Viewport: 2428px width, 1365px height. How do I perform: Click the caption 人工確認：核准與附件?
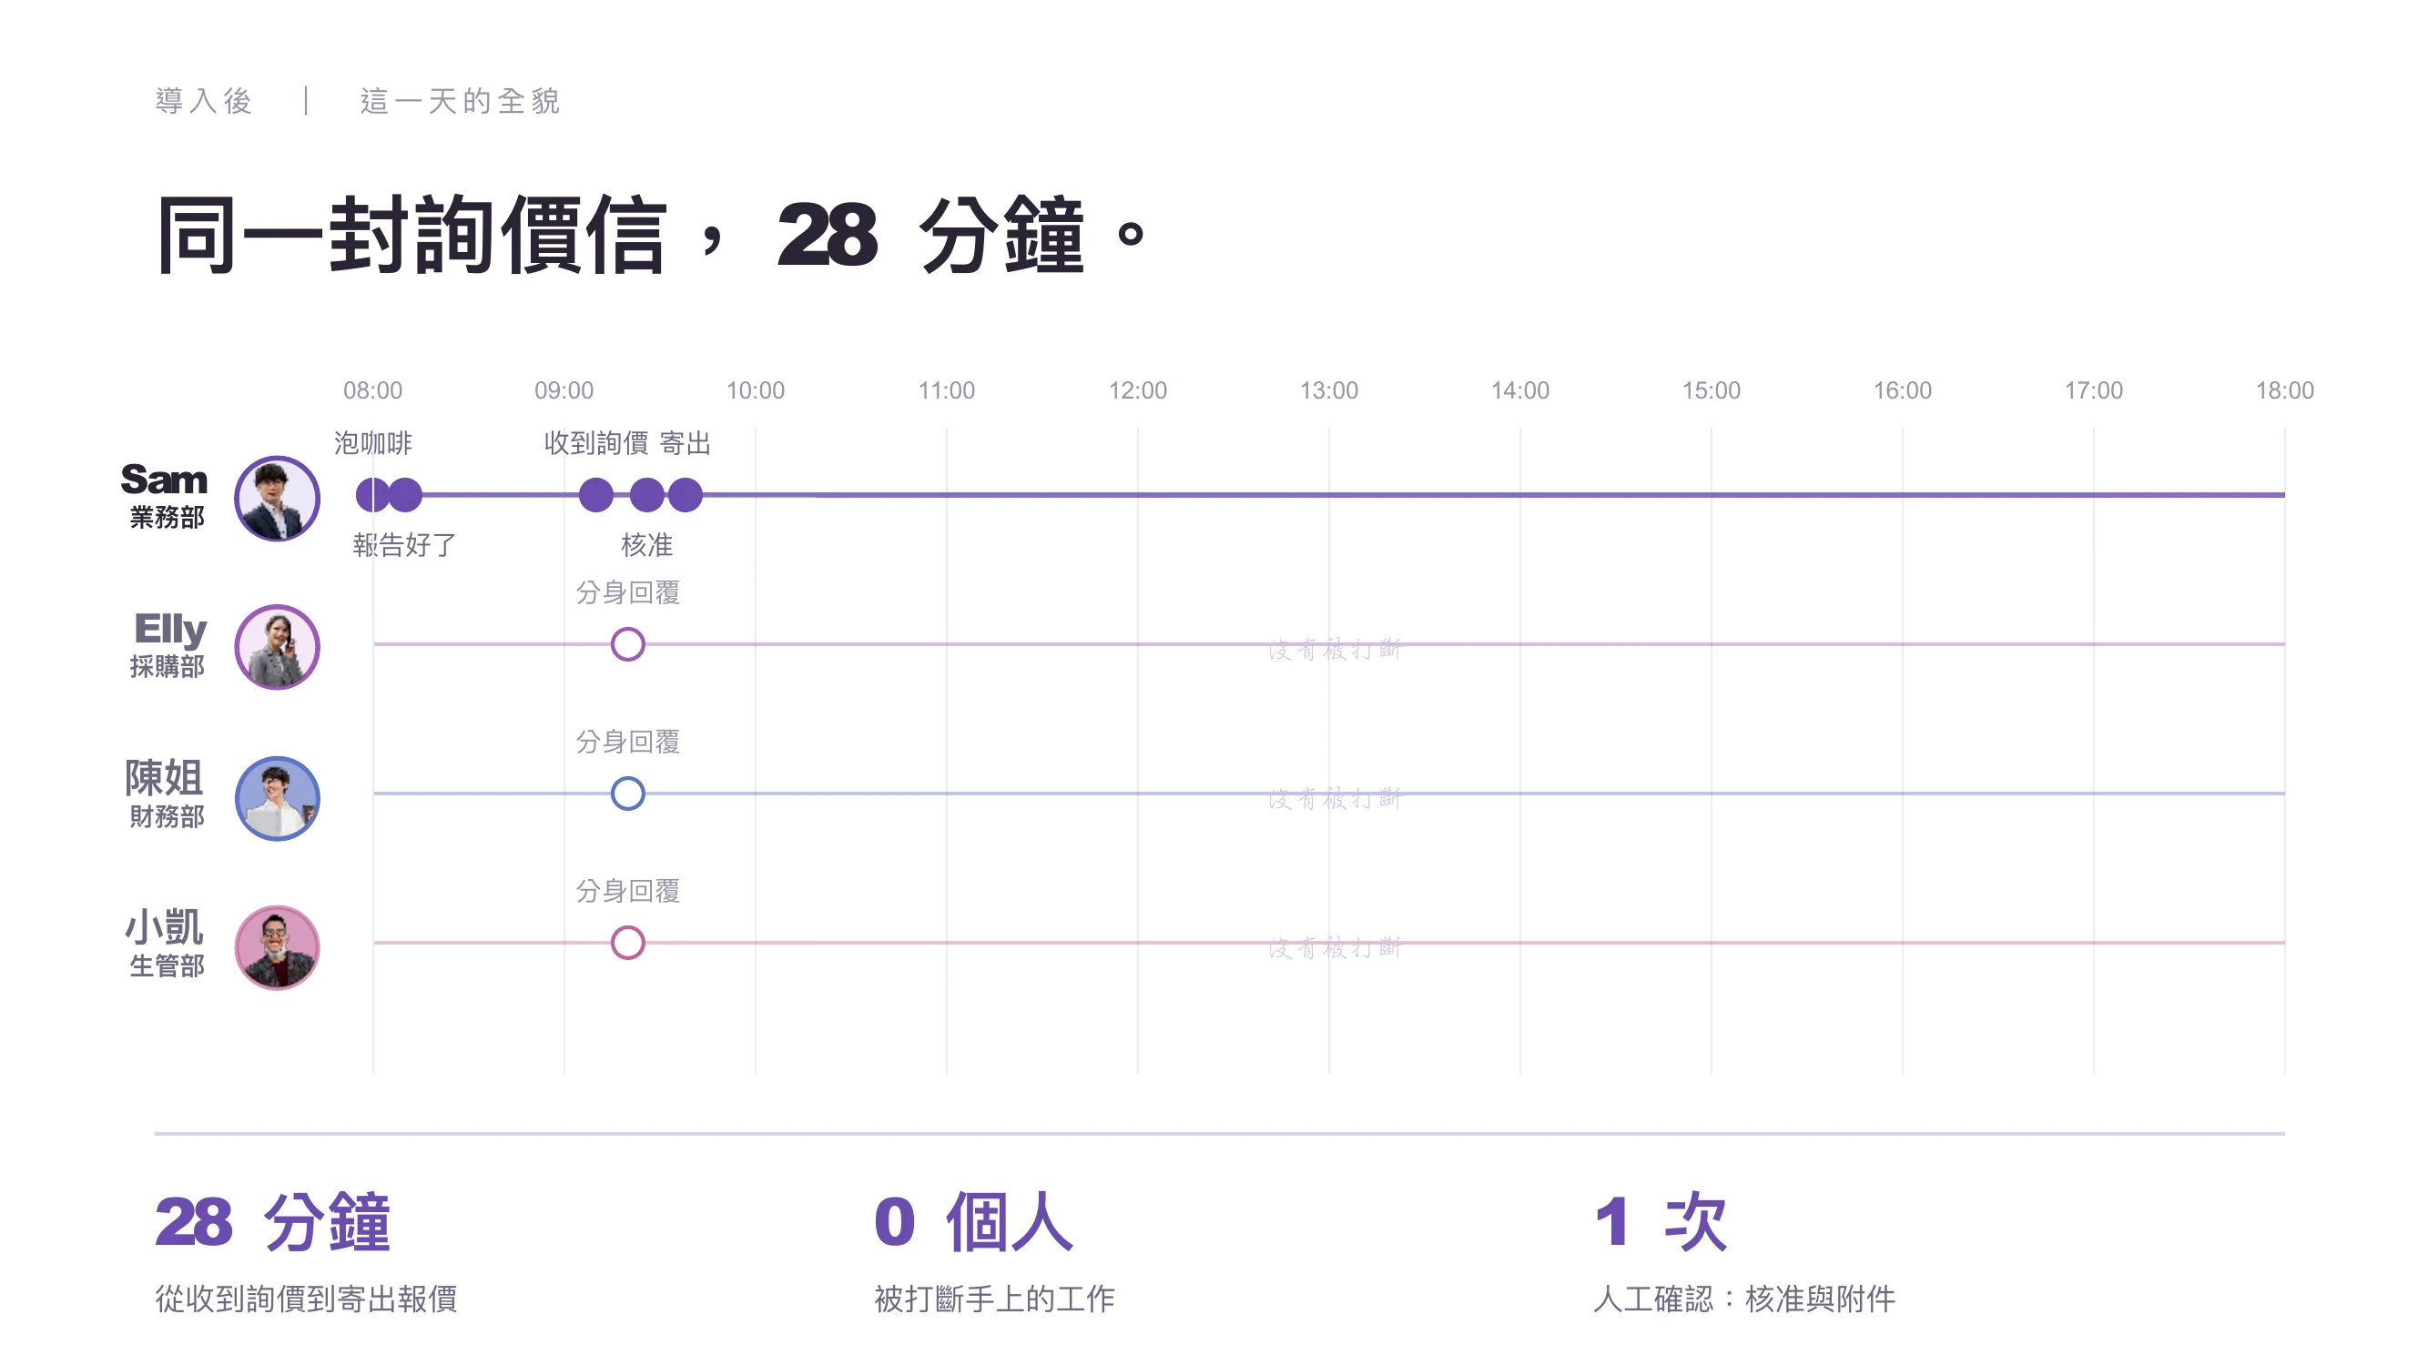coord(1744,1299)
